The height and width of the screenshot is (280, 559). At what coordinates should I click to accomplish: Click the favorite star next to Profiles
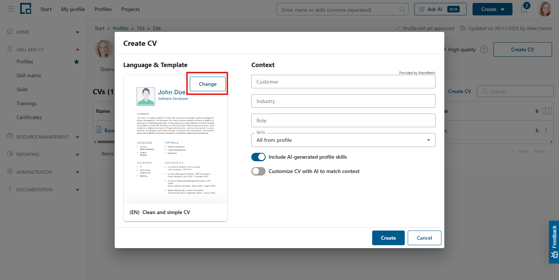pos(77,62)
